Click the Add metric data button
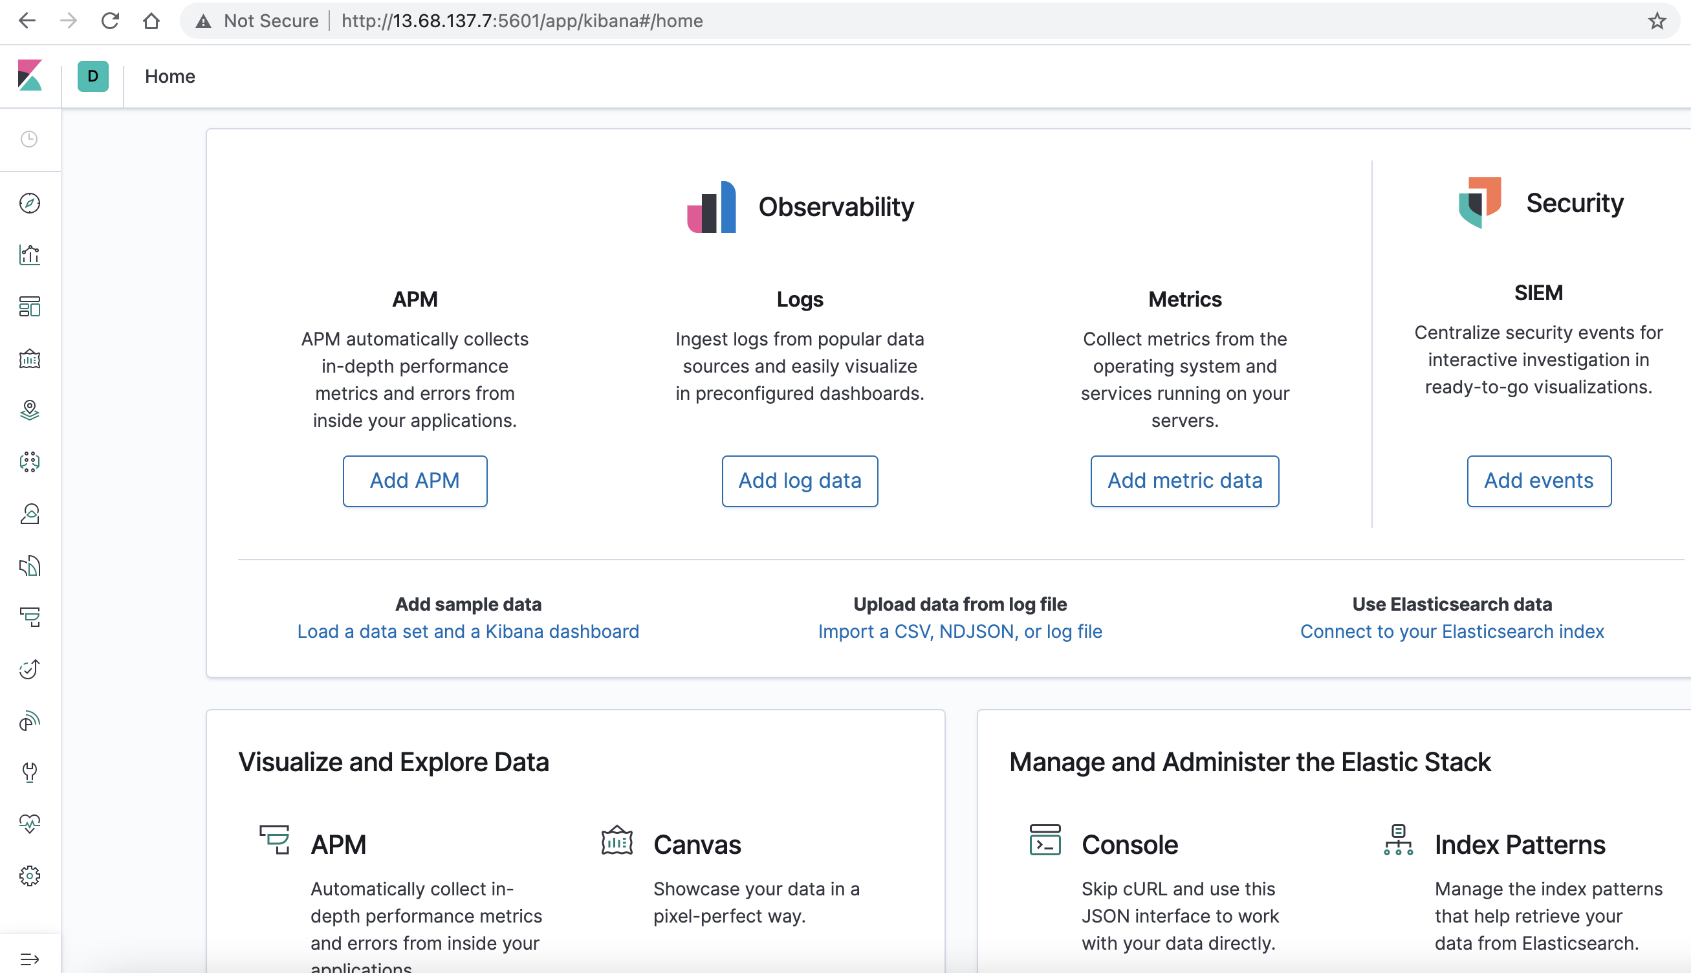Image resolution: width=1691 pixels, height=973 pixels. [1184, 481]
